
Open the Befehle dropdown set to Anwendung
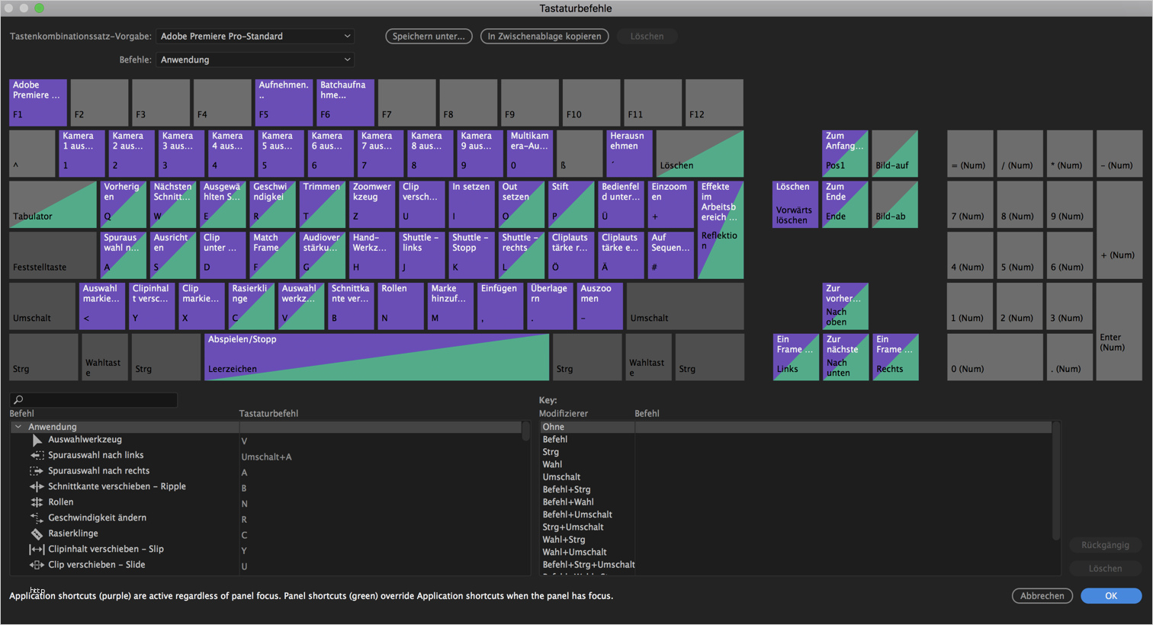[x=255, y=59]
